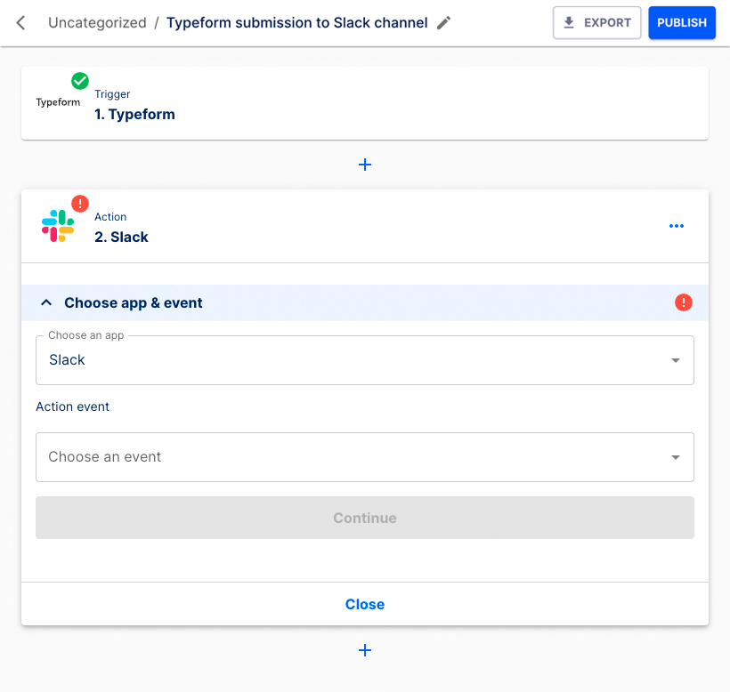Click the Close link below Continue
Image resolution: width=730 pixels, height=692 pixels.
365,604
